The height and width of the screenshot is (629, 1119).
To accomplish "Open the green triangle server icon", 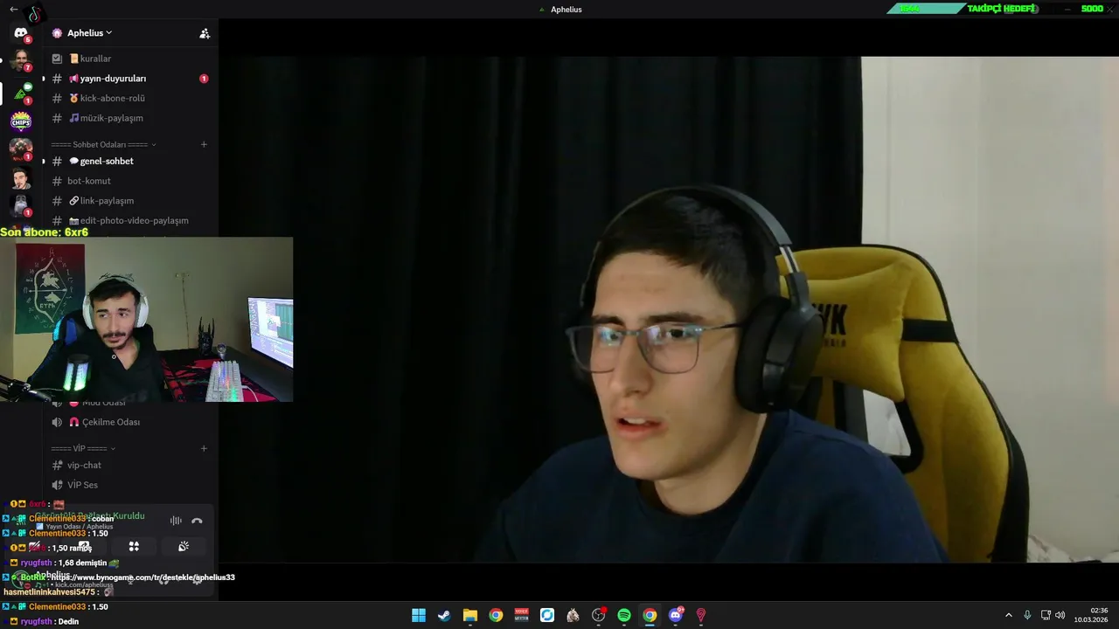I will (x=21, y=93).
